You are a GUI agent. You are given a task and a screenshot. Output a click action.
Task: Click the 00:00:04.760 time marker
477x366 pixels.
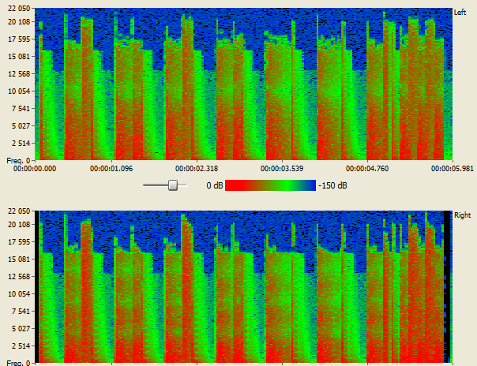[x=366, y=167]
